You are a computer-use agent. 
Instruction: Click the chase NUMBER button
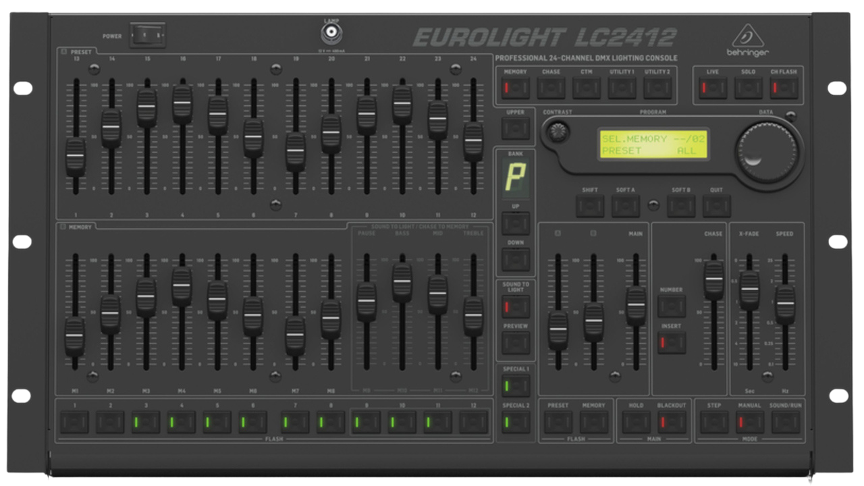pyautogui.click(x=672, y=306)
